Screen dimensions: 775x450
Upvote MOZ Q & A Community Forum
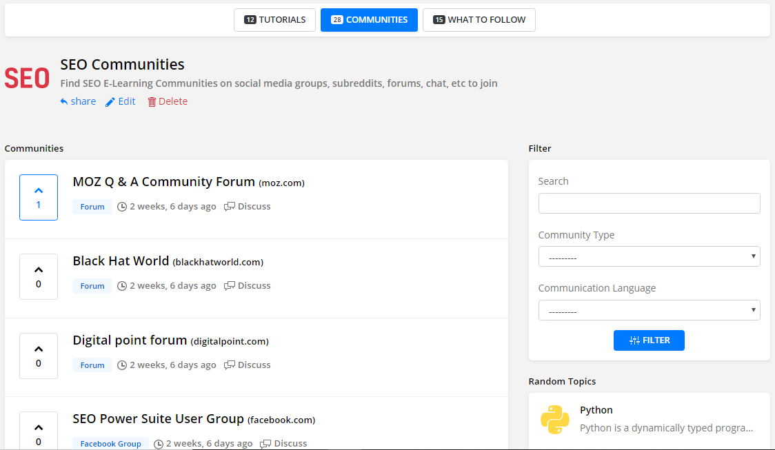pos(39,197)
